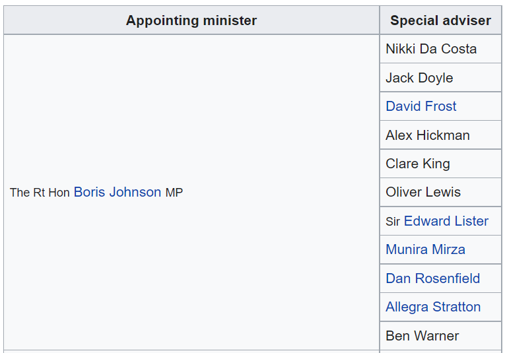Click the word 'Stratton' in the adviser list
This screenshot has width=505, height=353.
pyautogui.click(x=456, y=307)
